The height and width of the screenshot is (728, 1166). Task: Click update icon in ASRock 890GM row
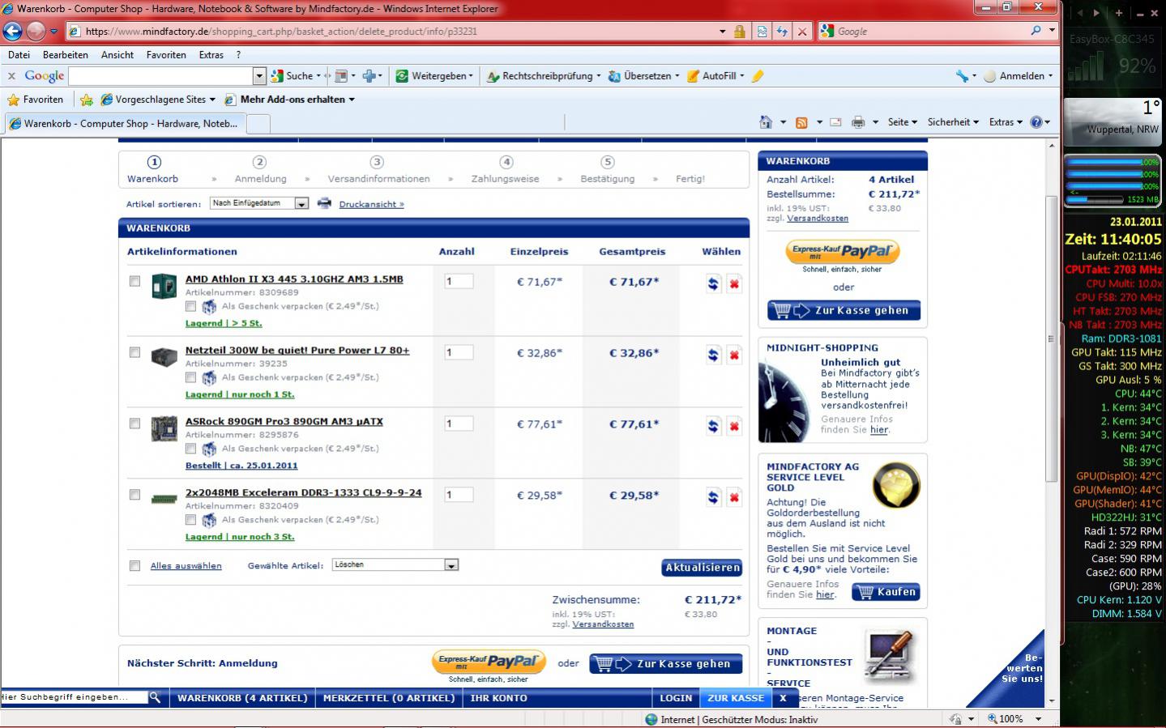click(x=713, y=427)
